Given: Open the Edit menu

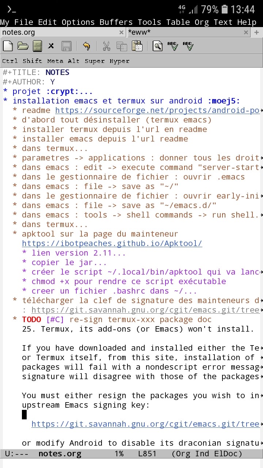Looking at the screenshot, I should [47, 22].
